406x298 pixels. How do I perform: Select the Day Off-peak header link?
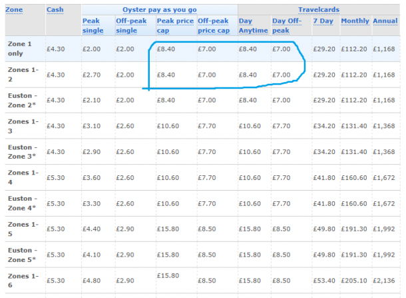coord(287,26)
